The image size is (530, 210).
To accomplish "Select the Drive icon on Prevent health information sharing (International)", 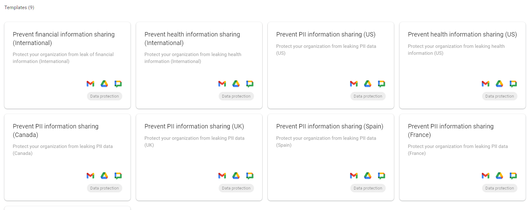I will coord(236,83).
